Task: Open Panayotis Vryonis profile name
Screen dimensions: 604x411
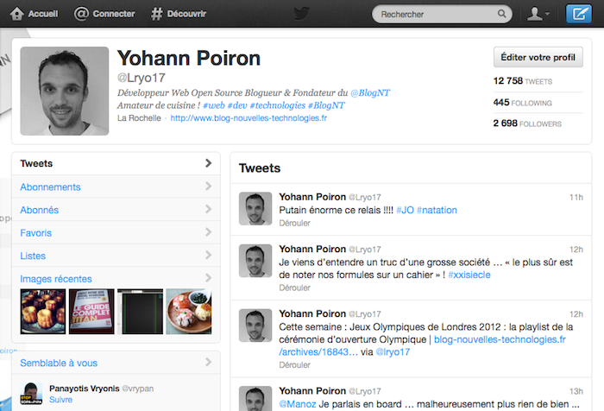Action: pos(85,389)
